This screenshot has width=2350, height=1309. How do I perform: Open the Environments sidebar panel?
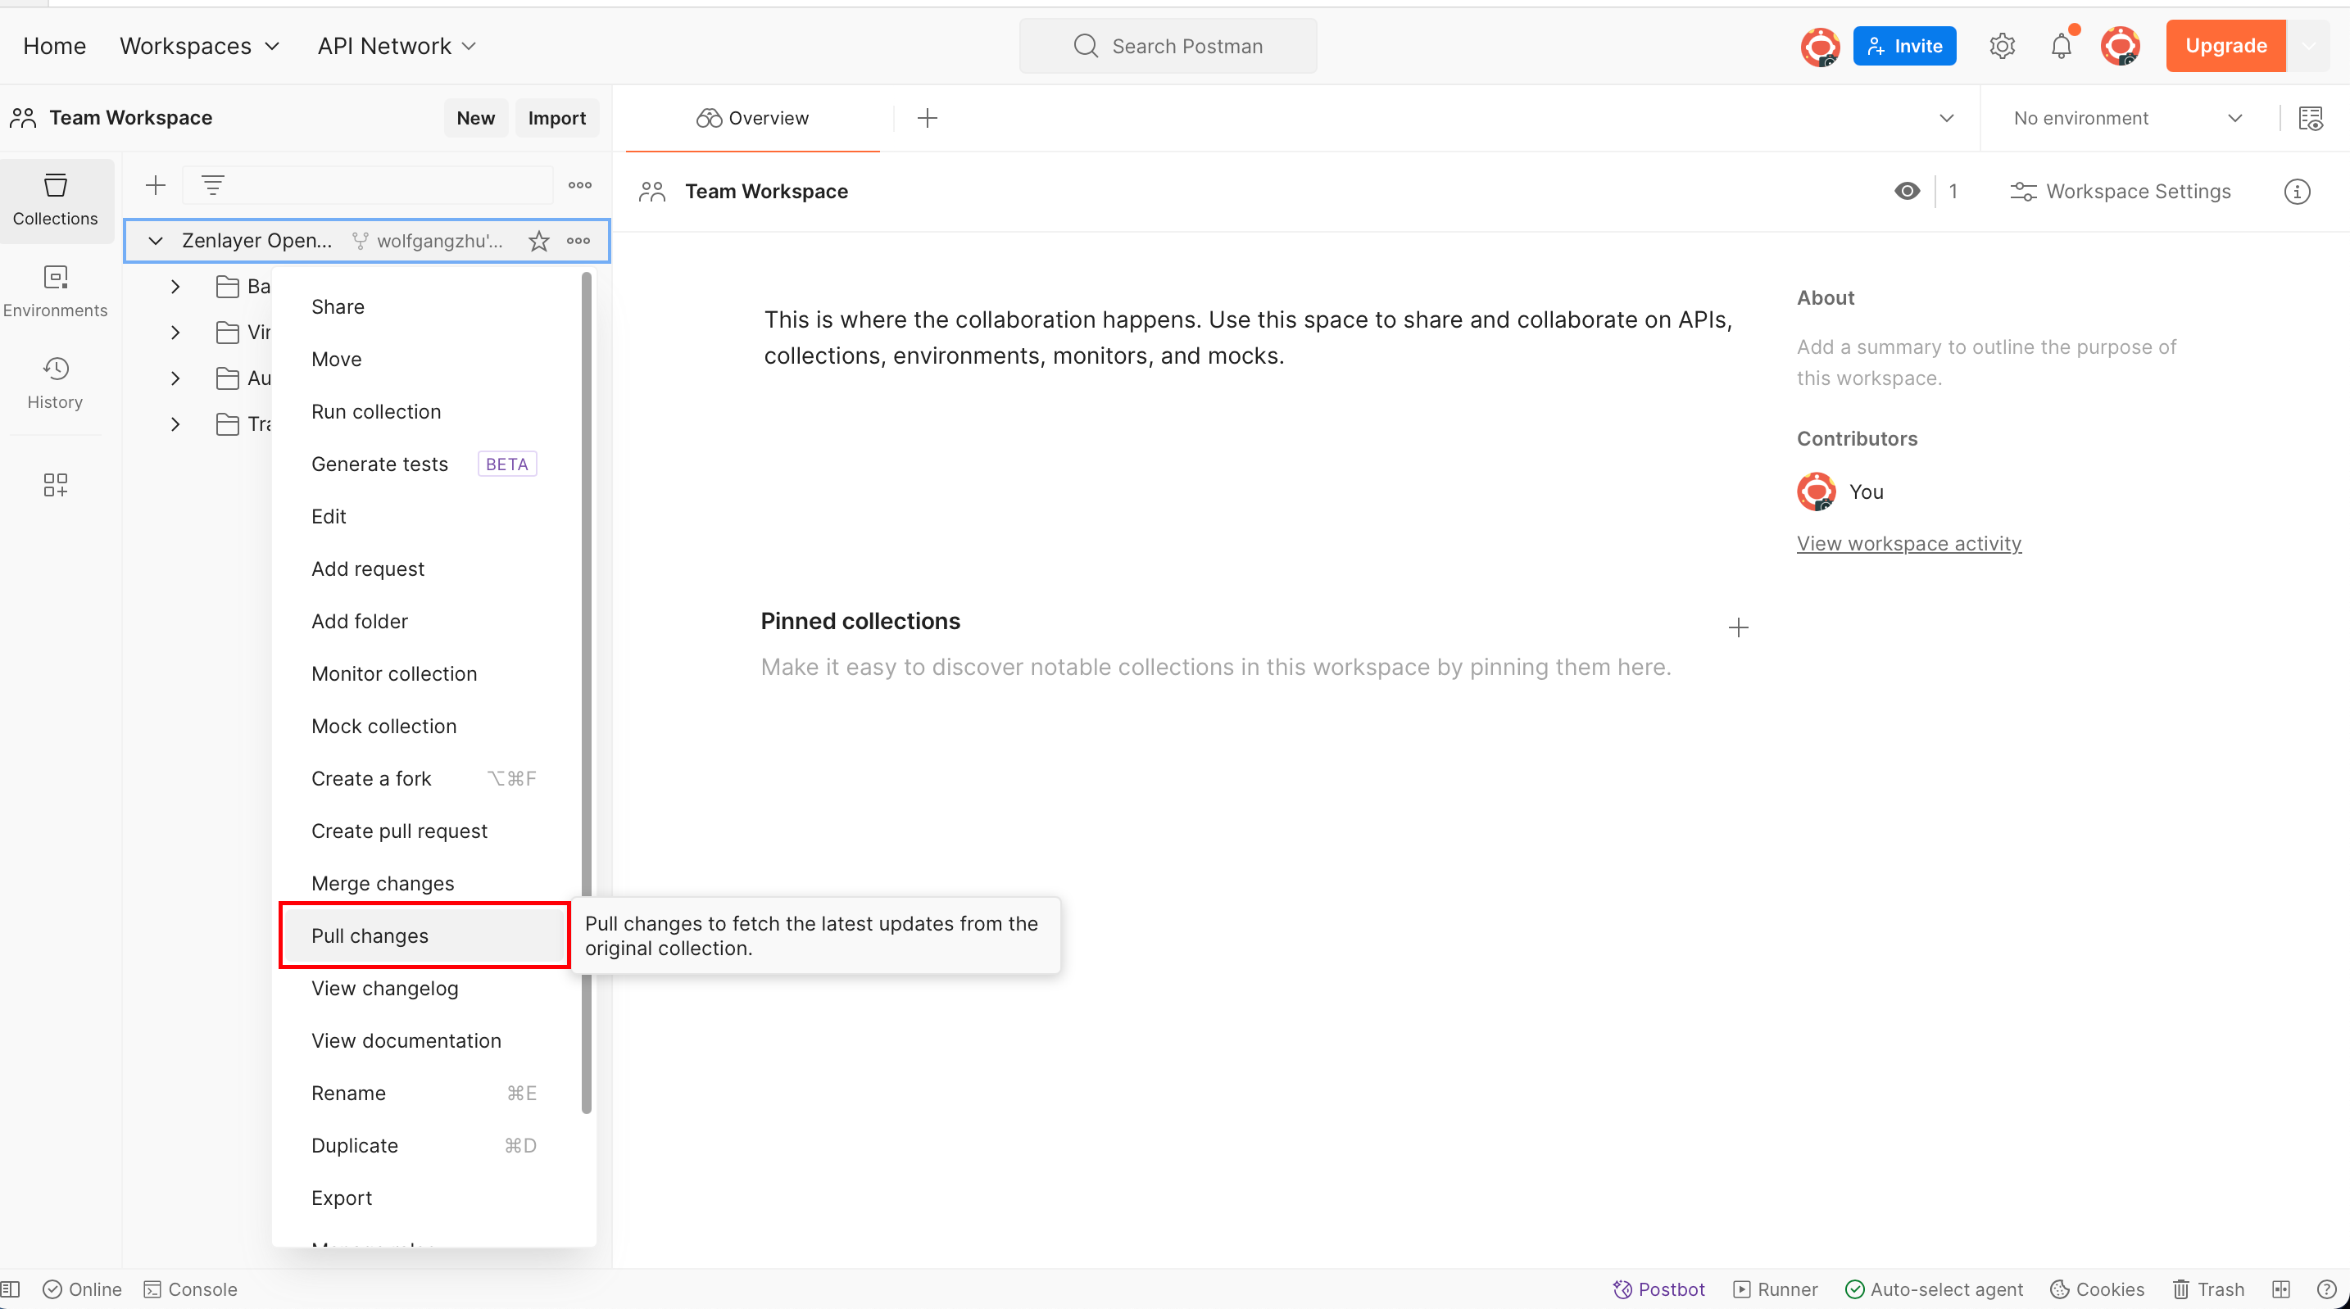pos(55,290)
